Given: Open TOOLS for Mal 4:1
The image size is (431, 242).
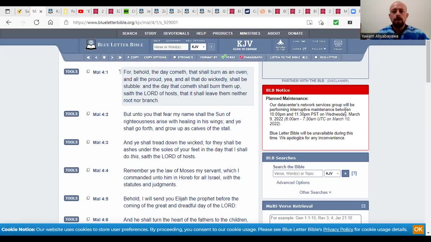Looking at the screenshot, I should tap(71, 72).
